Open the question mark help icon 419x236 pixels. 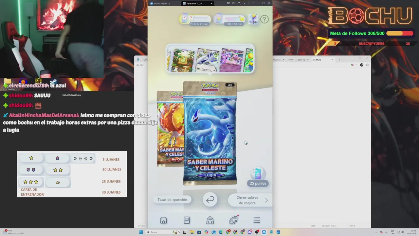pyautogui.click(x=264, y=19)
